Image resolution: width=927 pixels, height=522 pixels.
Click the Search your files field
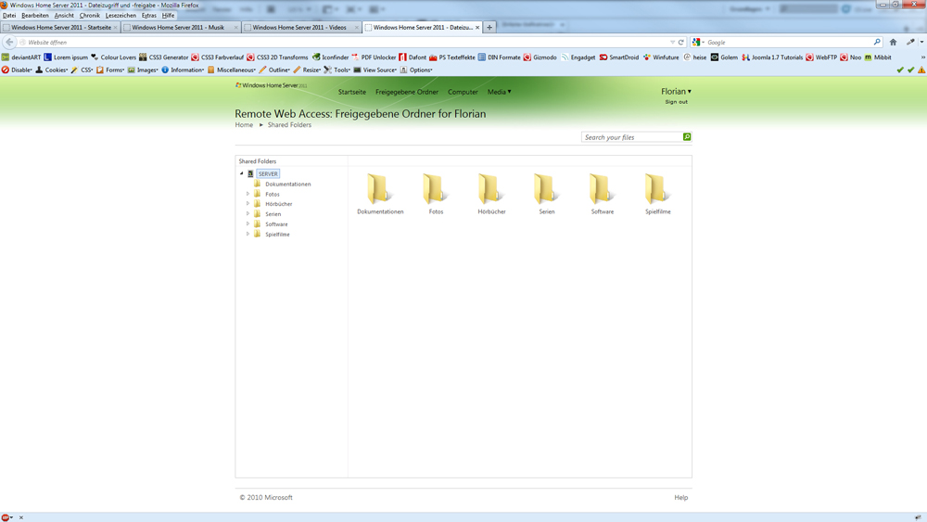coord(632,137)
